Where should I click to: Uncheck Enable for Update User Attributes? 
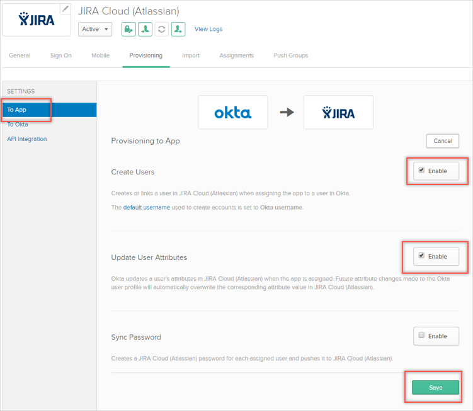[x=421, y=256]
